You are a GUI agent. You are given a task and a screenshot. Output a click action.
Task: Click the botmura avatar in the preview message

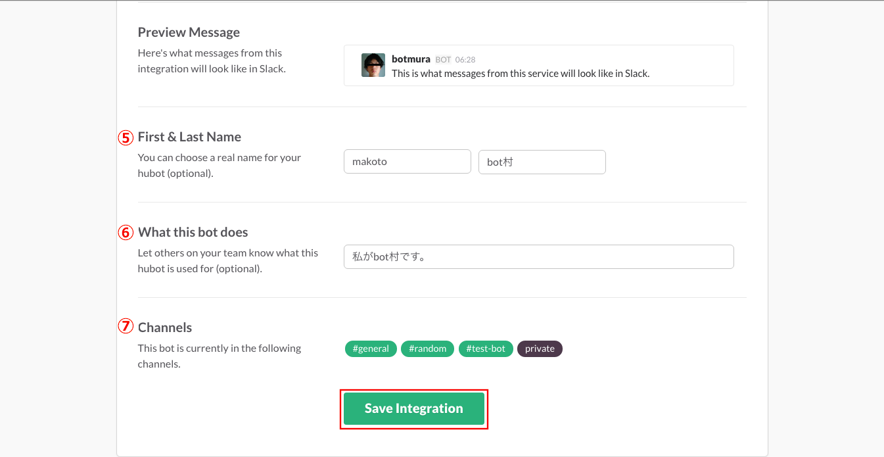click(373, 65)
